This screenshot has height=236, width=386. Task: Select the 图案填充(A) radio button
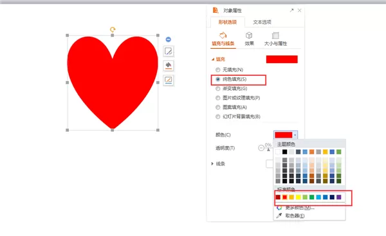[218, 107]
